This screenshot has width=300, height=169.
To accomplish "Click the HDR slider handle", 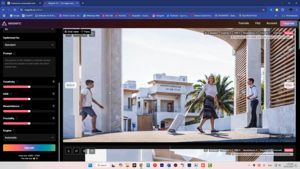I will coord(29,99).
